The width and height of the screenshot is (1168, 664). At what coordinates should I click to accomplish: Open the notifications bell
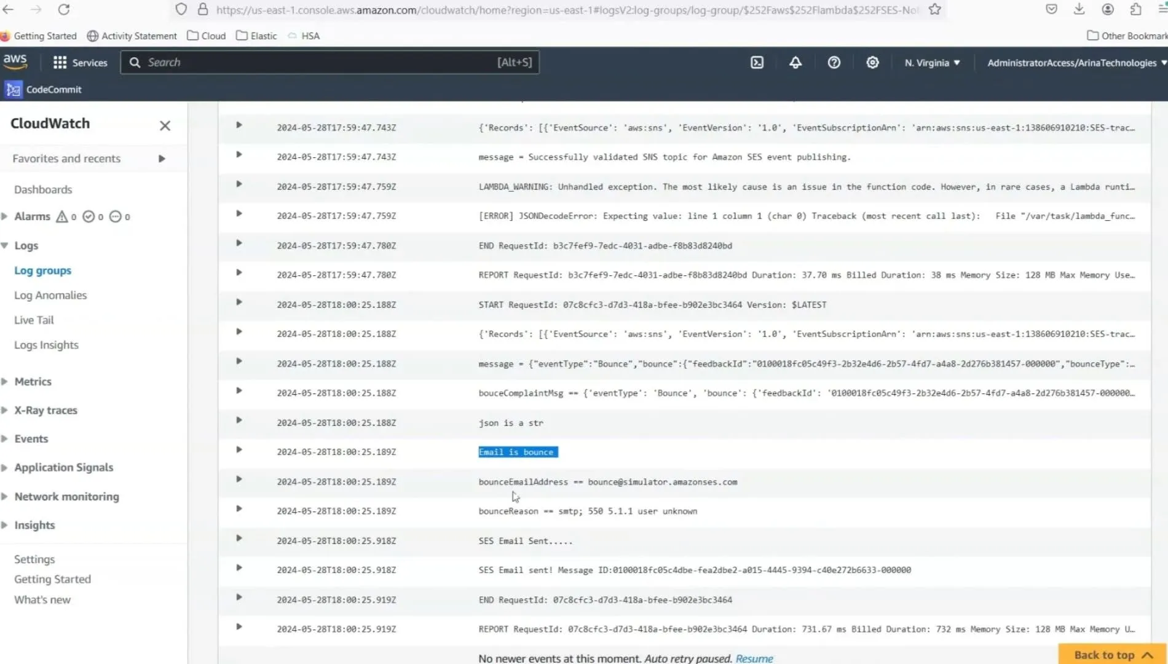coord(795,62)
